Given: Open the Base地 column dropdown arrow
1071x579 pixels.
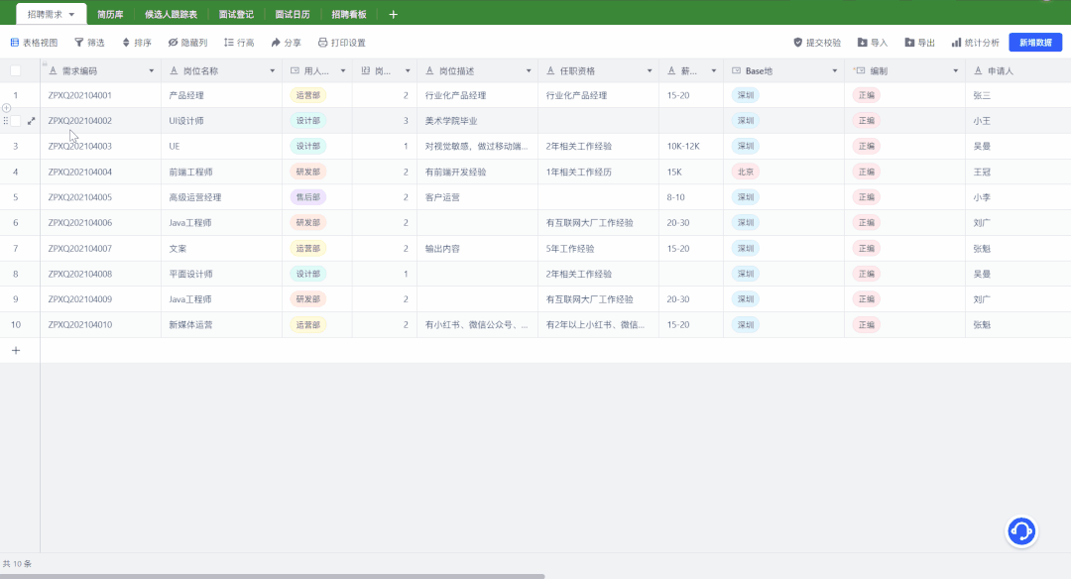Looking at the screenshot, I should coord(835,71).
